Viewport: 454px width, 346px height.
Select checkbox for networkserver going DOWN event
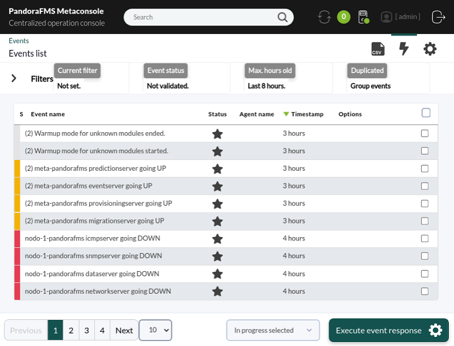tap(424, 292)
